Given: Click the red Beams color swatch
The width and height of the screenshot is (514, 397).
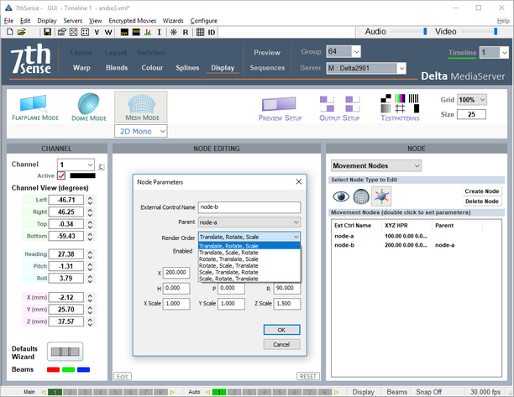Looking at the screenshot, I should [x=53, y=370].
